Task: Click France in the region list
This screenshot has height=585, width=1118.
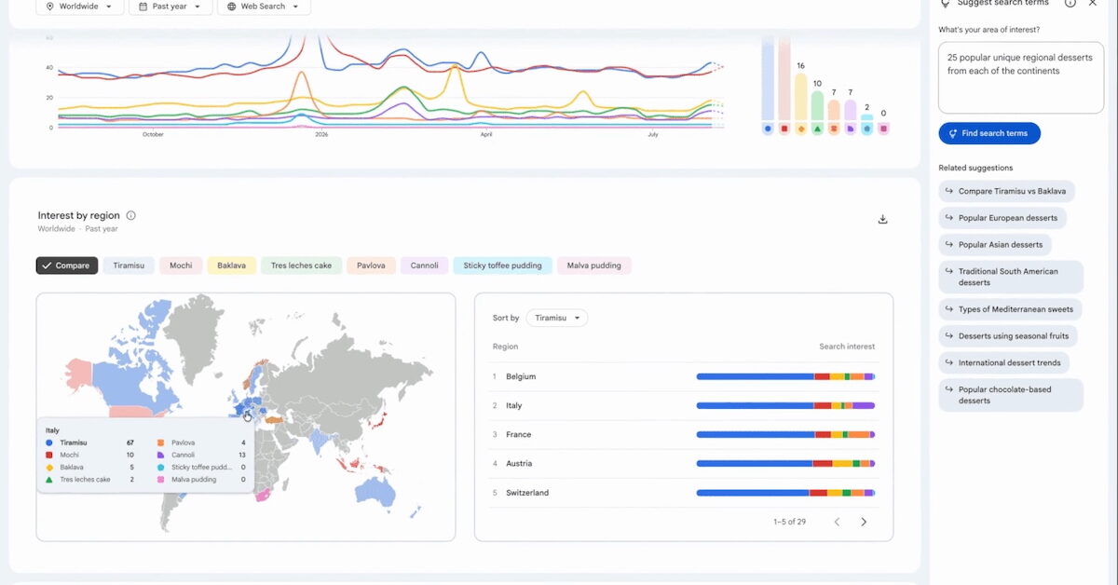Action: pyautogui.click(x=519, y=434)
